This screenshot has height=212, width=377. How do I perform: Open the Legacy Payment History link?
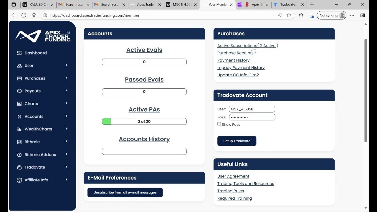(x=241, y=68)
